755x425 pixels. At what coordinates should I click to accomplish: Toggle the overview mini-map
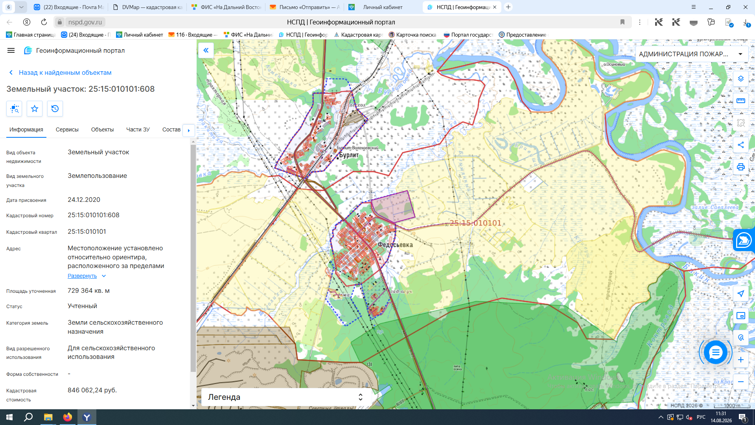[x=741, y=316]
